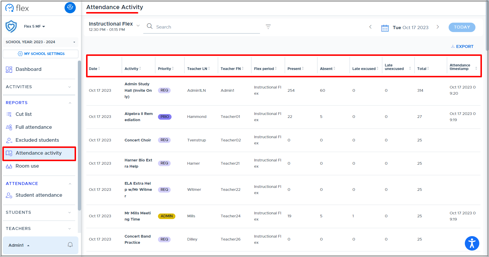Click the Concert Band Practice activity

click(138, 239)
